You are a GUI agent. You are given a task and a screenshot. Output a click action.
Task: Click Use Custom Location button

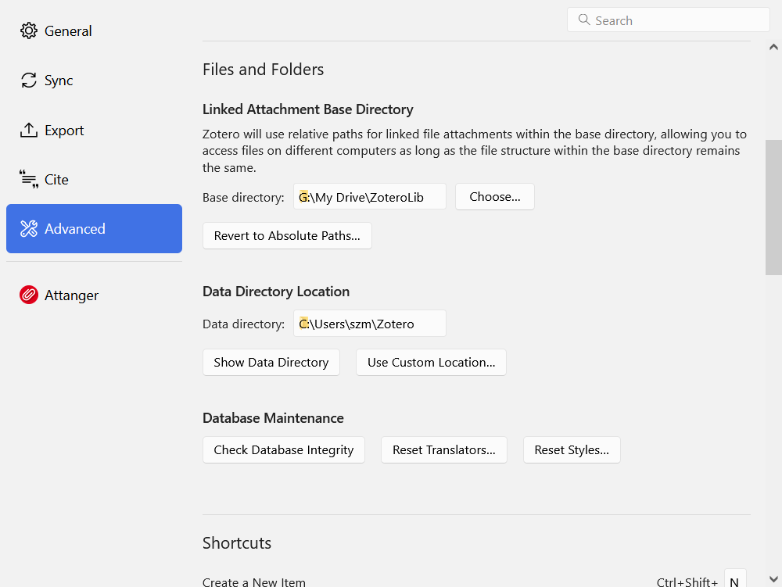coord(432,362)
